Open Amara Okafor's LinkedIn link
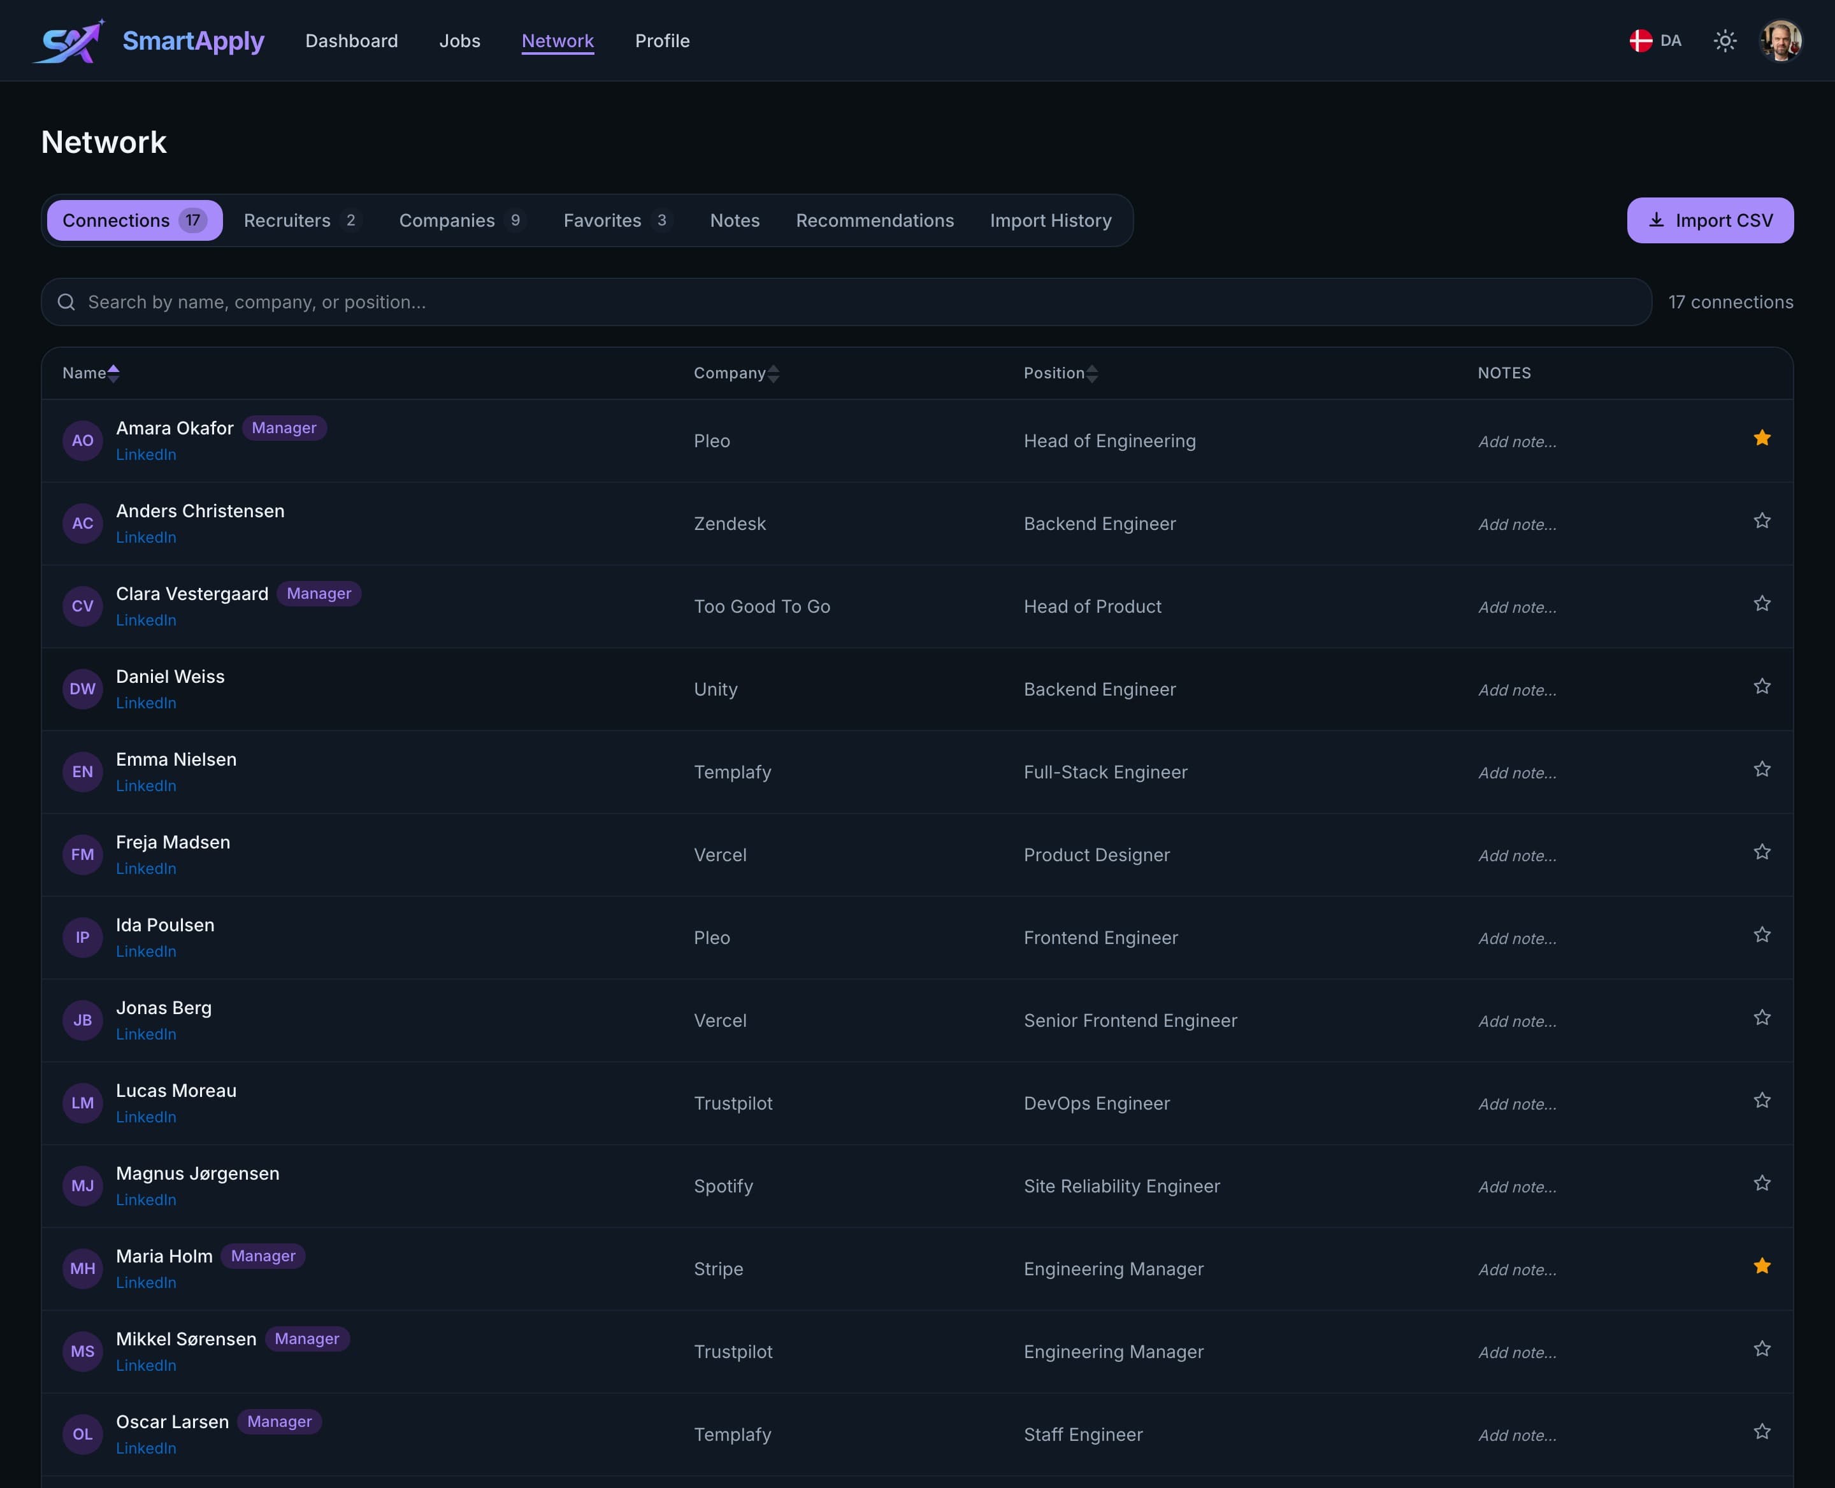 coord(146,455)
